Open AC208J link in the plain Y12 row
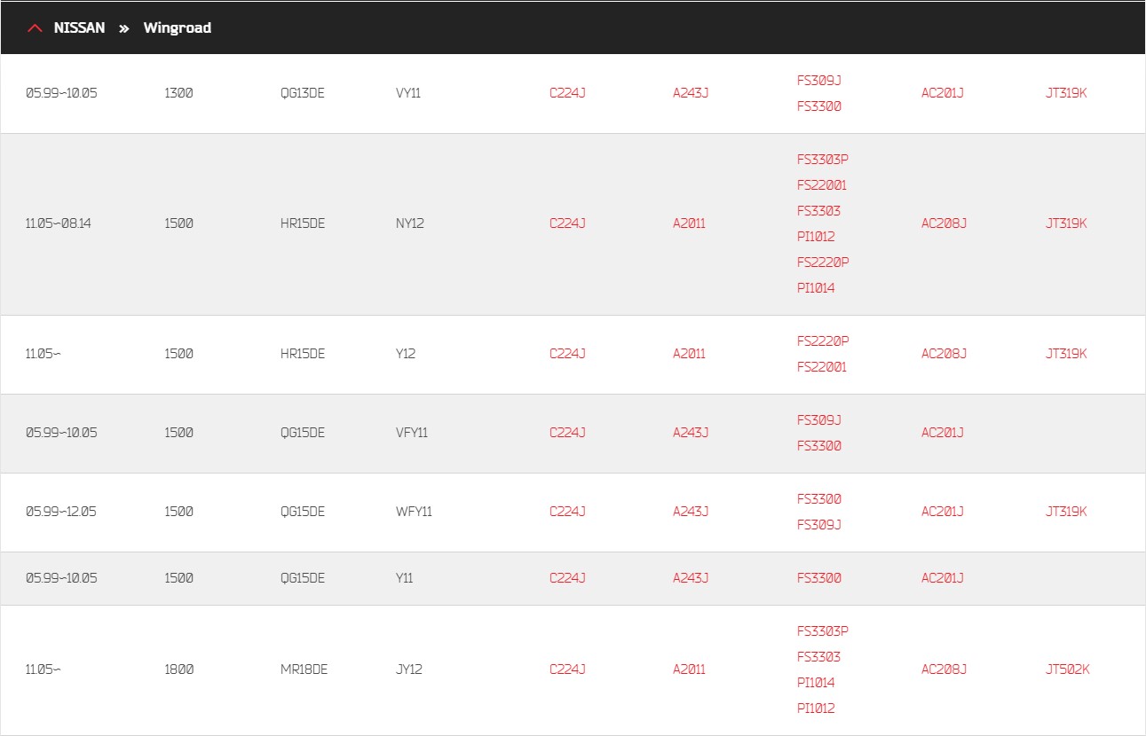The height and width of the screenshot is (736, 1146). (x=944, y=354)
